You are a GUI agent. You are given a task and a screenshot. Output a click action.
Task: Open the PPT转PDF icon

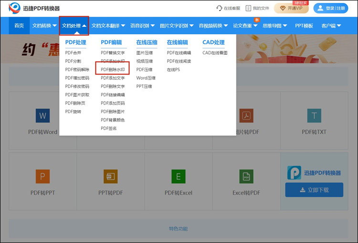tap(111, 176)
